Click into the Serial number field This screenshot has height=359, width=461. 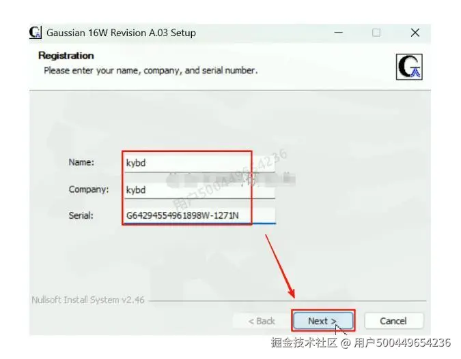pos(199,215)
